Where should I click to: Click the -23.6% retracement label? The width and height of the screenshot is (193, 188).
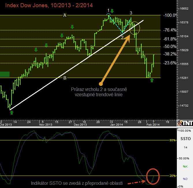[170, 63]
